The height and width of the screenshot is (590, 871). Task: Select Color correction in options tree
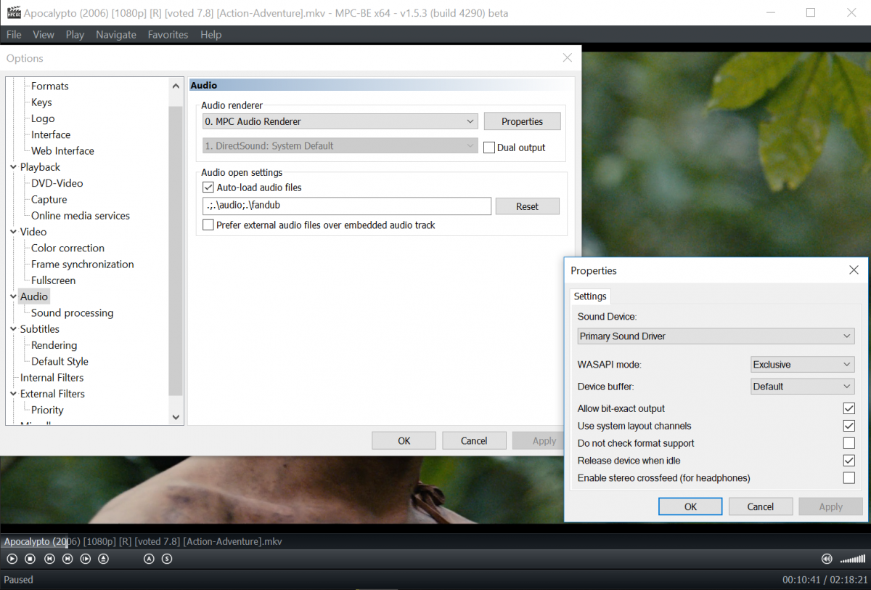pos(68,248)
